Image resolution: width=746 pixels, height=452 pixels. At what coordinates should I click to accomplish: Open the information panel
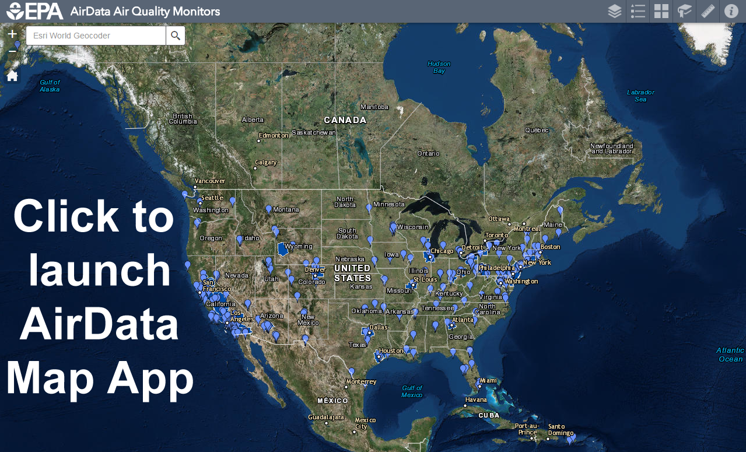pyautogui.click(x=731, y=11)
